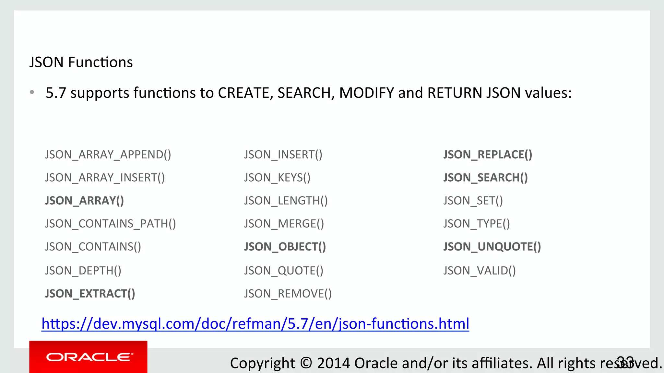
Task: Select JSON_DEPTH() in the list
Action: [x=83, y=271]
